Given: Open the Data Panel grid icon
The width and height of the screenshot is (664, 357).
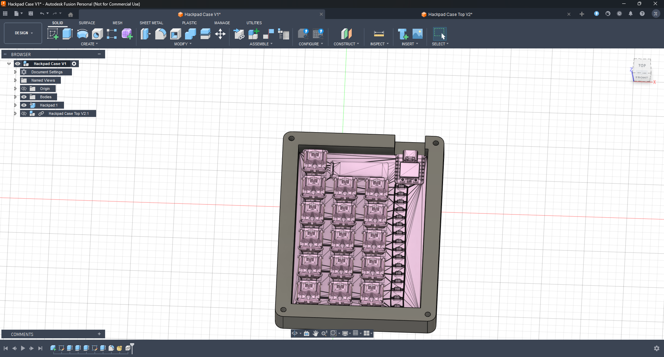Looking at the screenshot, I should (x=5, y=13).
